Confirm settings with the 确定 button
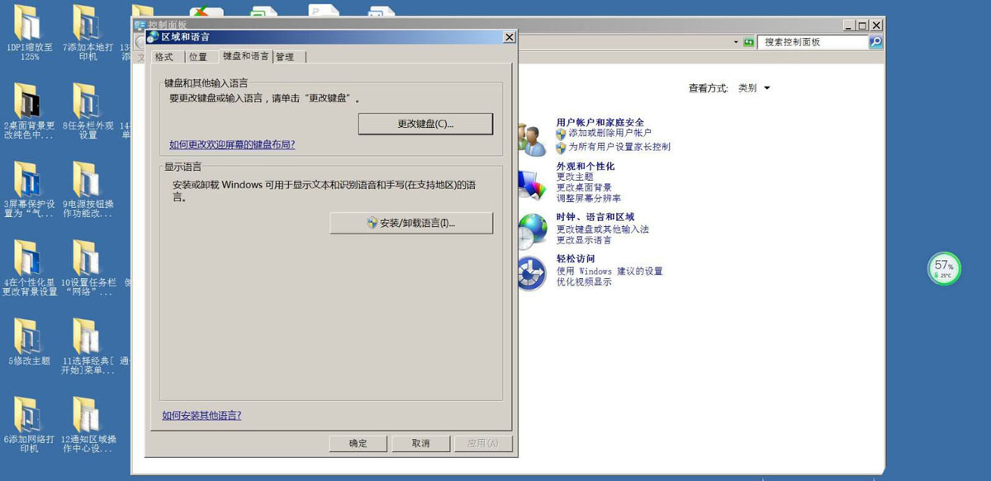The height and width of the screenshot is (481, 991). (358, 443)
